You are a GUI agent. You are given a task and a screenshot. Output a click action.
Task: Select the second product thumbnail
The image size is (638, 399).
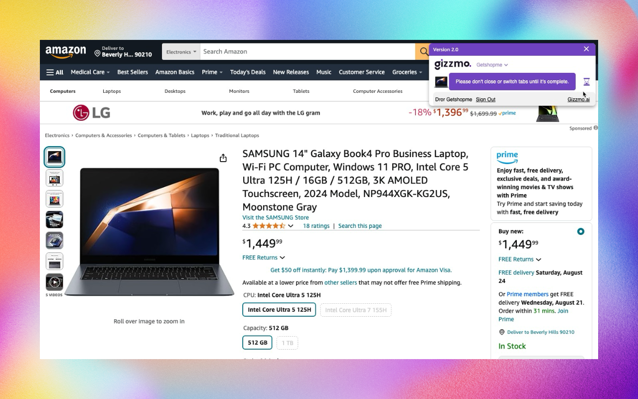pos(54,178)
